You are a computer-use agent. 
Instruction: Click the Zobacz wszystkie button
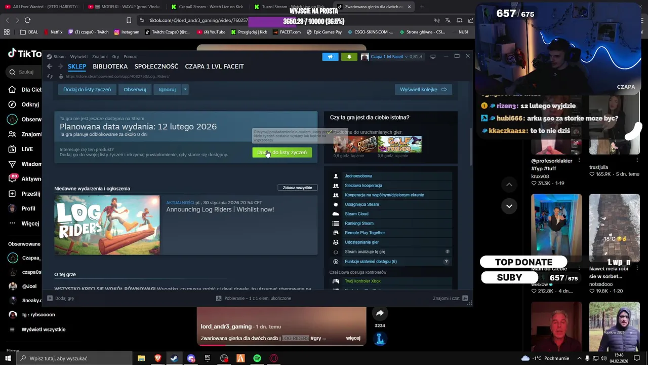pyautogui.click(x=297, y=188)
